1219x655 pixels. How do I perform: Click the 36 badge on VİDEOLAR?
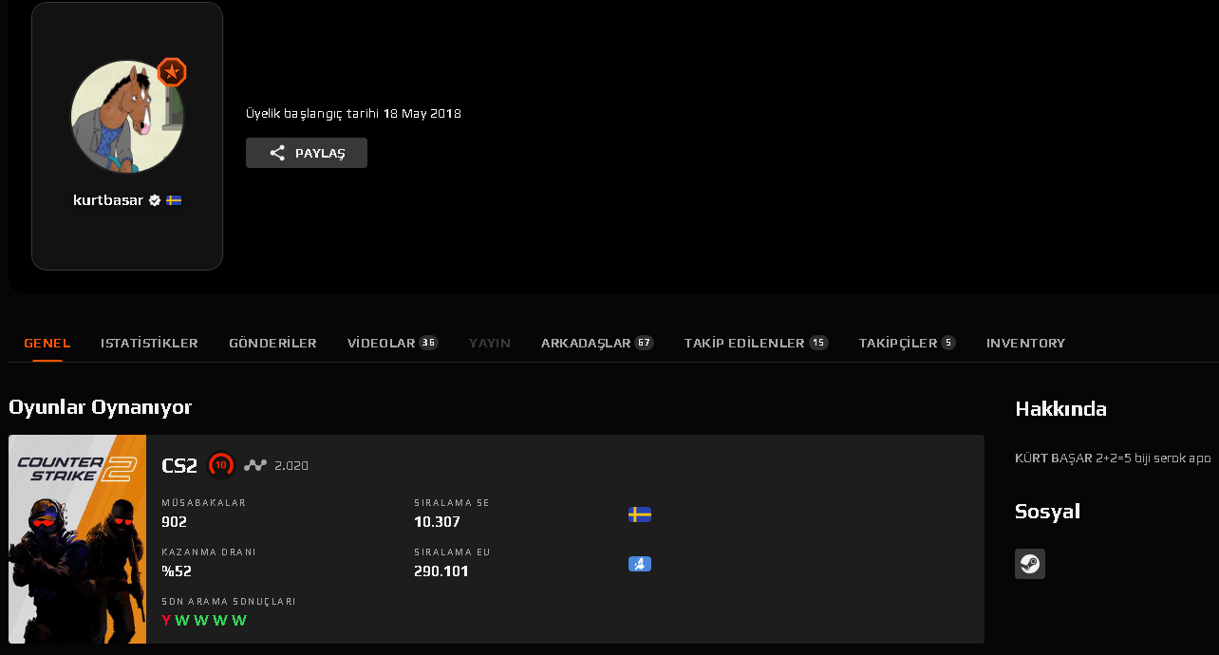(x=429, y=343)
